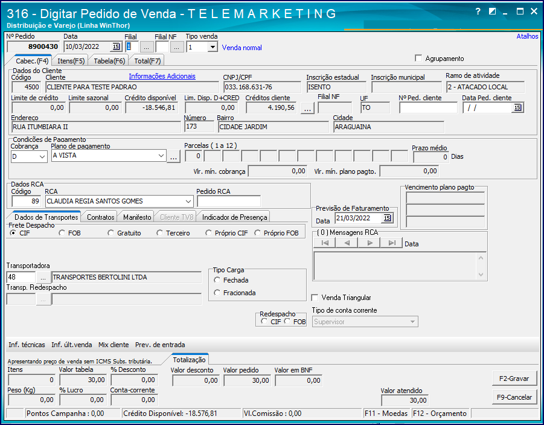This screenshot has width=544, height=425.
Task: Go to previous RCA message
Action: tap(347, 243)
